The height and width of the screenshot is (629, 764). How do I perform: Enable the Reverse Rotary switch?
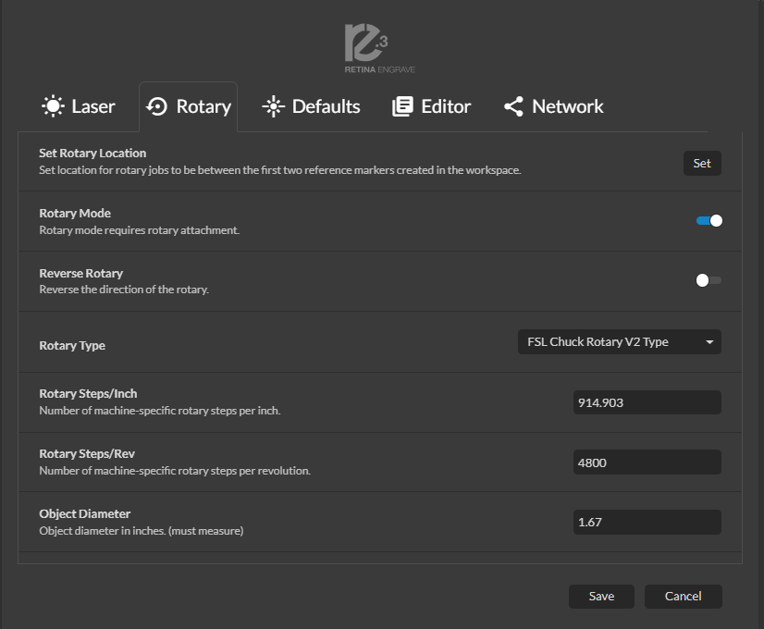point(709,280)
